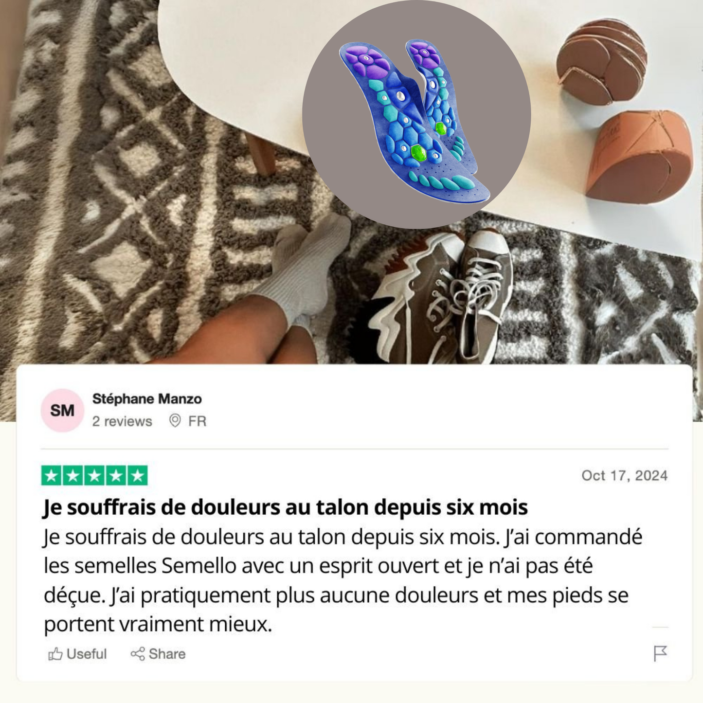Click the location pin icon near FR
Screen dimensions: 703x703
click(175, 421)
